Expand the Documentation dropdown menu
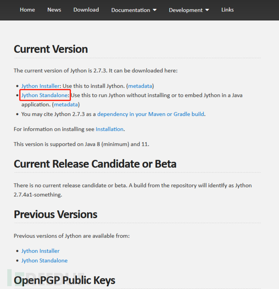Screen dimensions: 279x289 click(134, 10)
